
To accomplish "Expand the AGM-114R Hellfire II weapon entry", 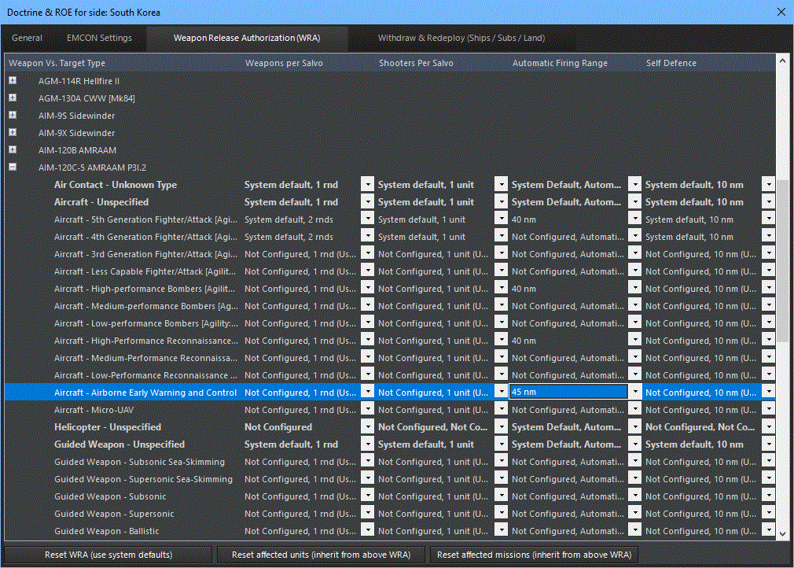I will click(x=12, y=80).
